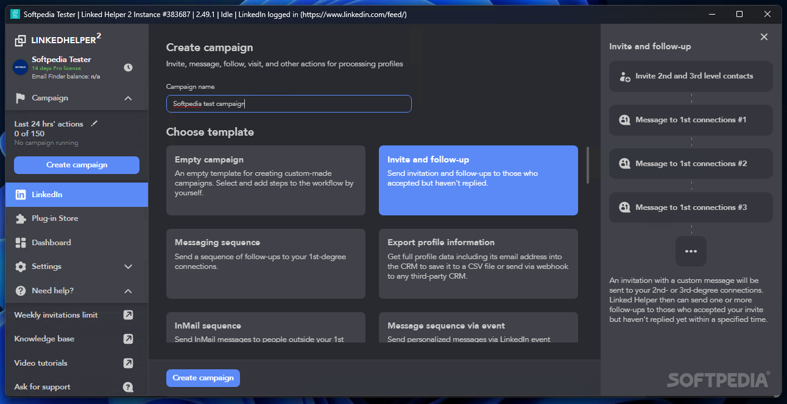Edit last 24 hrs' actions pencil icon

(x=94, y=124)
